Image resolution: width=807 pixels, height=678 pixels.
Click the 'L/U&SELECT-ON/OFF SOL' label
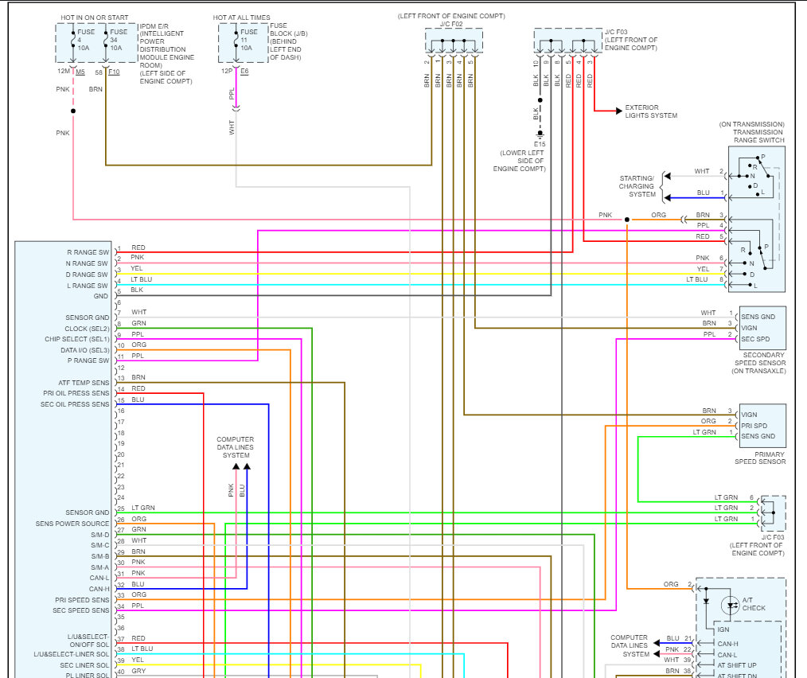pos(88,641)
